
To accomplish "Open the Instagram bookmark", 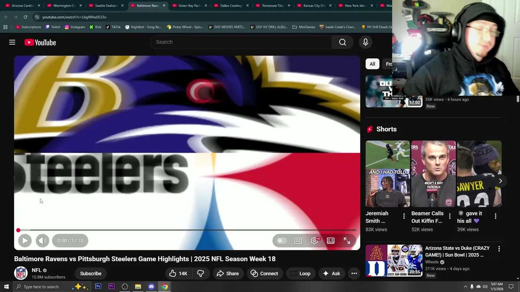I will pyautogui.click(x=75, y=27).
